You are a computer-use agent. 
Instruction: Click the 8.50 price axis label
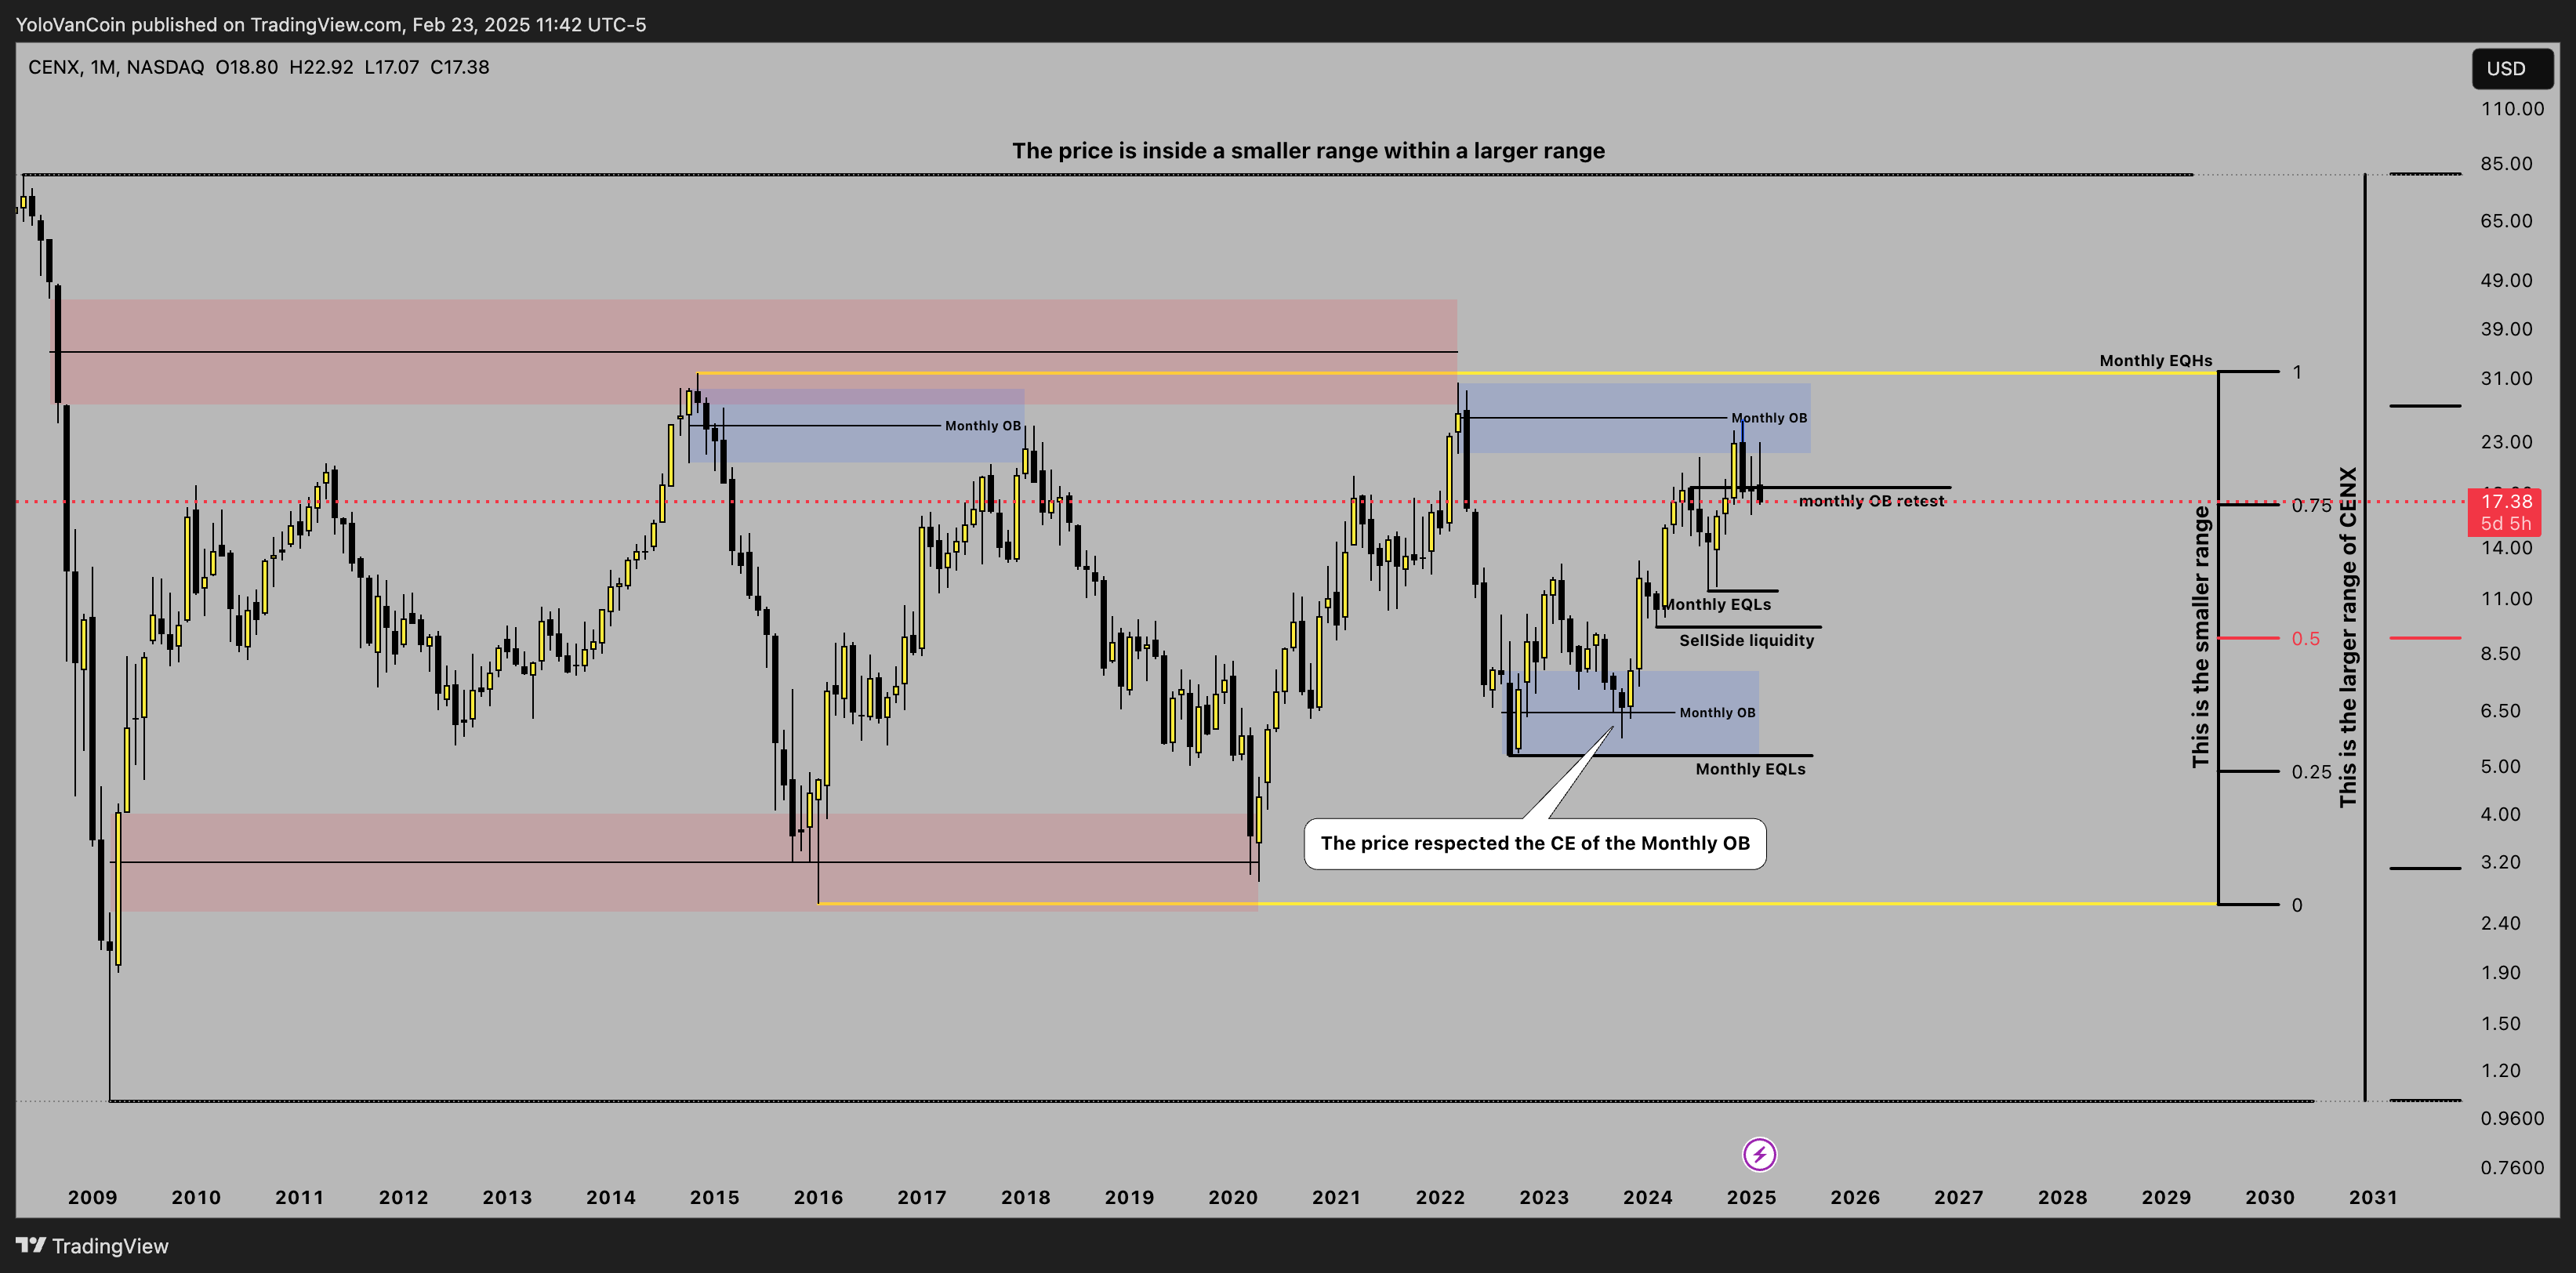pos(2500,653)
